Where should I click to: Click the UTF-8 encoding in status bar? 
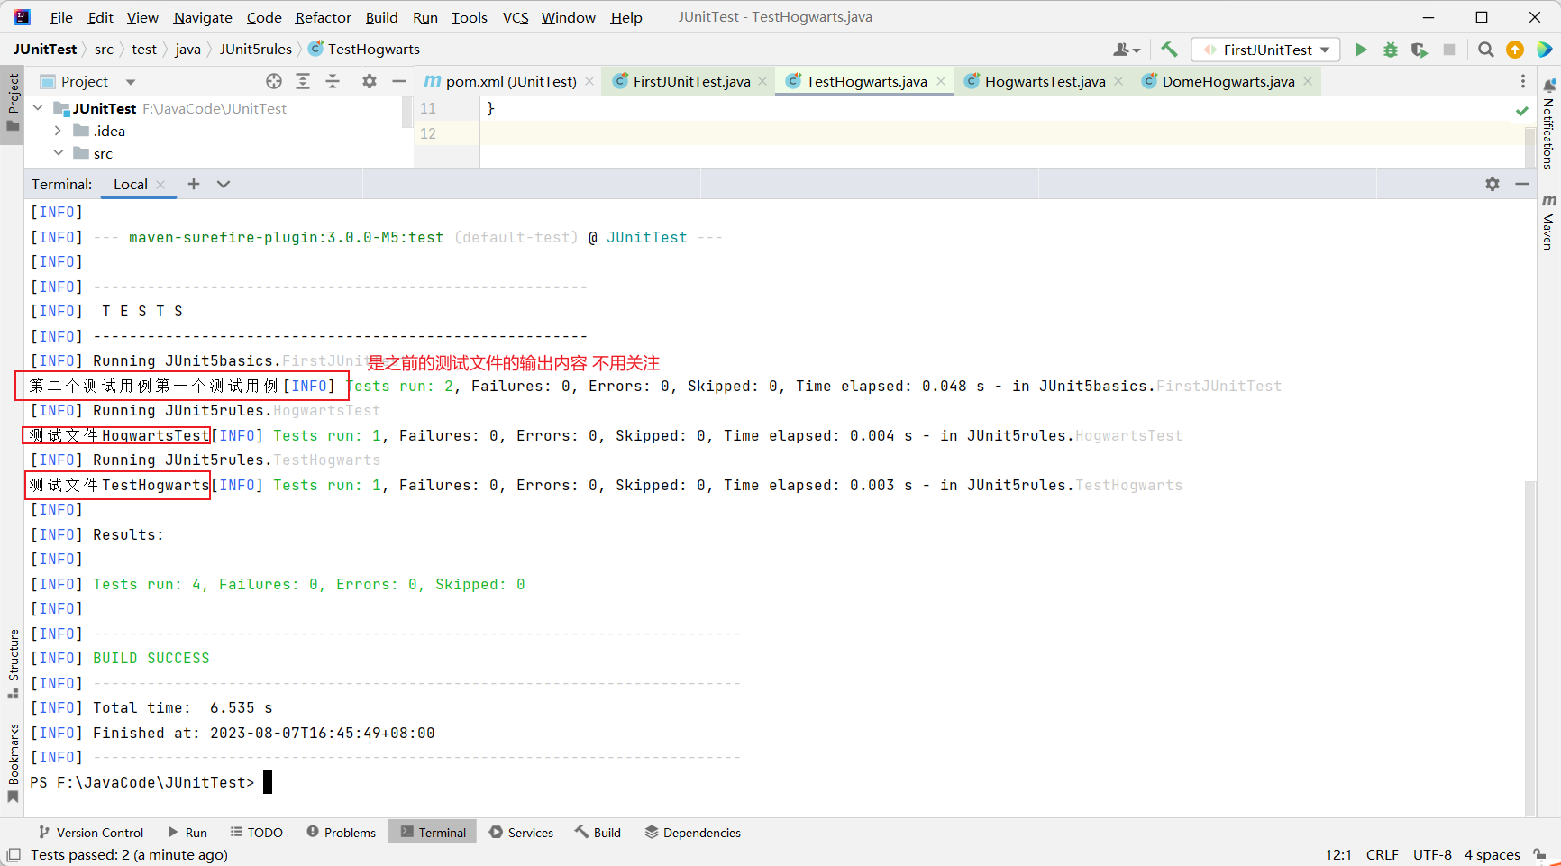click(1432, 854)
